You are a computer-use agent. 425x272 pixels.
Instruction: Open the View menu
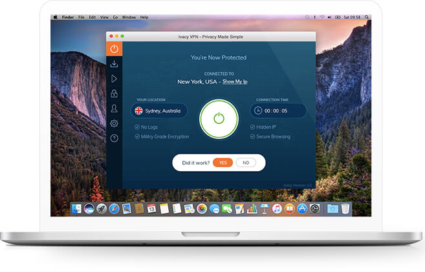click(104, 17)
